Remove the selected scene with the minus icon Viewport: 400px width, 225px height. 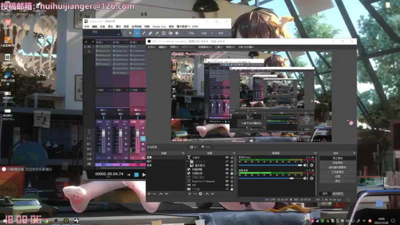154,194
